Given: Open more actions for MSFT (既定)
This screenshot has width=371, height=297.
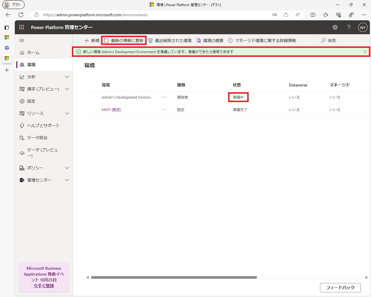Looking at the screenshot, I should [x=164, y=110].
